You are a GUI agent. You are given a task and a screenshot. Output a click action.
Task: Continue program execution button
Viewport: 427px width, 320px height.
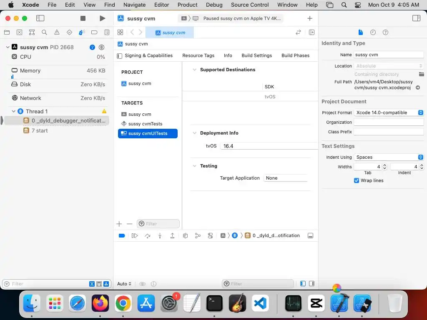click(135, 236)
